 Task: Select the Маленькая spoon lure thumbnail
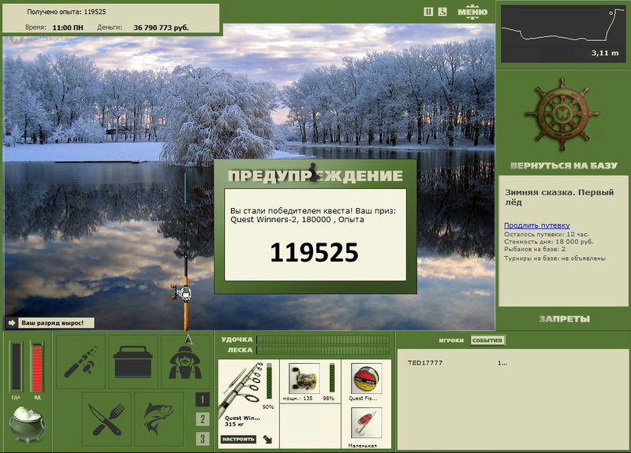coord(366,423)
